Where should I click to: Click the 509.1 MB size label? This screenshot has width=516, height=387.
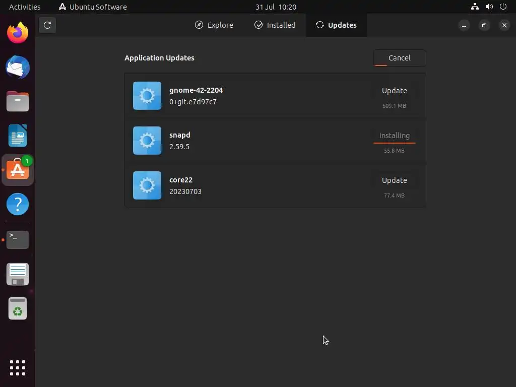point(394,106)
